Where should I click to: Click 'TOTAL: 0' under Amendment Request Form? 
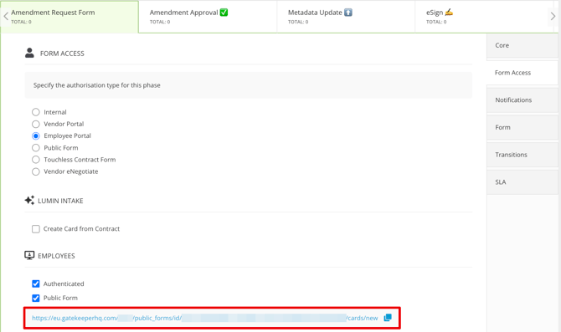[x=21, y=22]
